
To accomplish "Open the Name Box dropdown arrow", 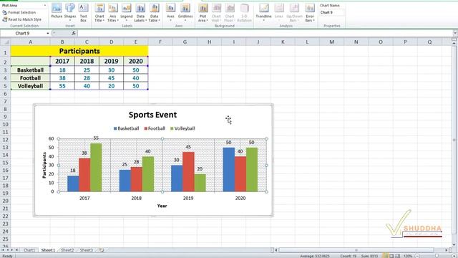I will coord(48,33).
